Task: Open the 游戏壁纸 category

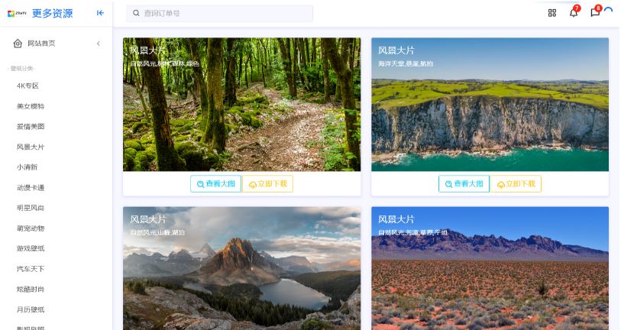Action: click(31, 248)
